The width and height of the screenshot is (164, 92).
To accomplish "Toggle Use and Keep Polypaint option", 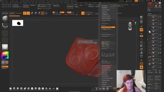I will point(108,27).
